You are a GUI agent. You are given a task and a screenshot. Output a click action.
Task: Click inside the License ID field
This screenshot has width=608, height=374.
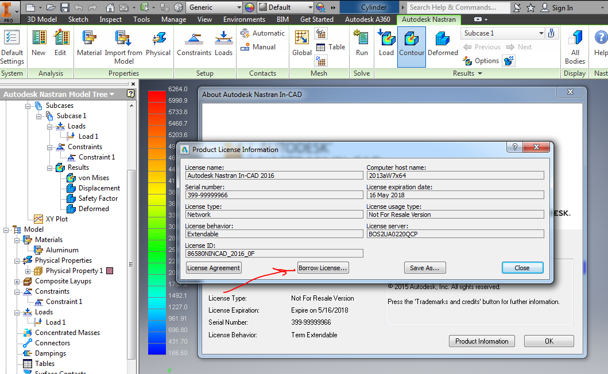(274, 253)
